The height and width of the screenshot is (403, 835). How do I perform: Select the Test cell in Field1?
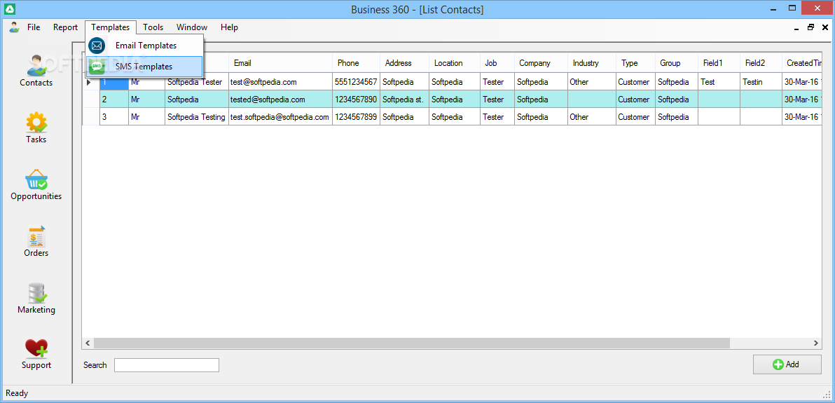click(719, 82)
